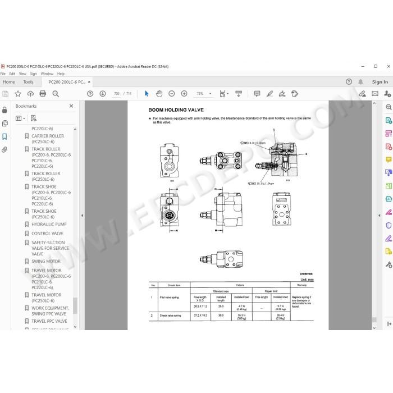393x393 pixels.
Task: Close the PC200 document tab
Action: tap(89, 82)
